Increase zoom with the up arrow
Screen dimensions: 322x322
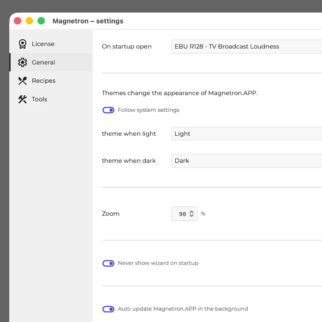click(192, 212)
